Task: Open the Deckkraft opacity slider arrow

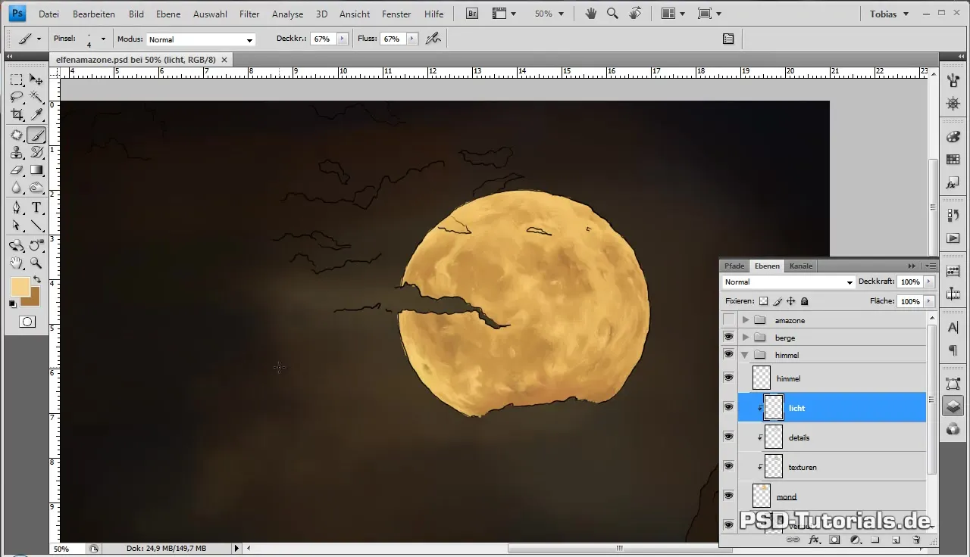Action: point(930,282)
